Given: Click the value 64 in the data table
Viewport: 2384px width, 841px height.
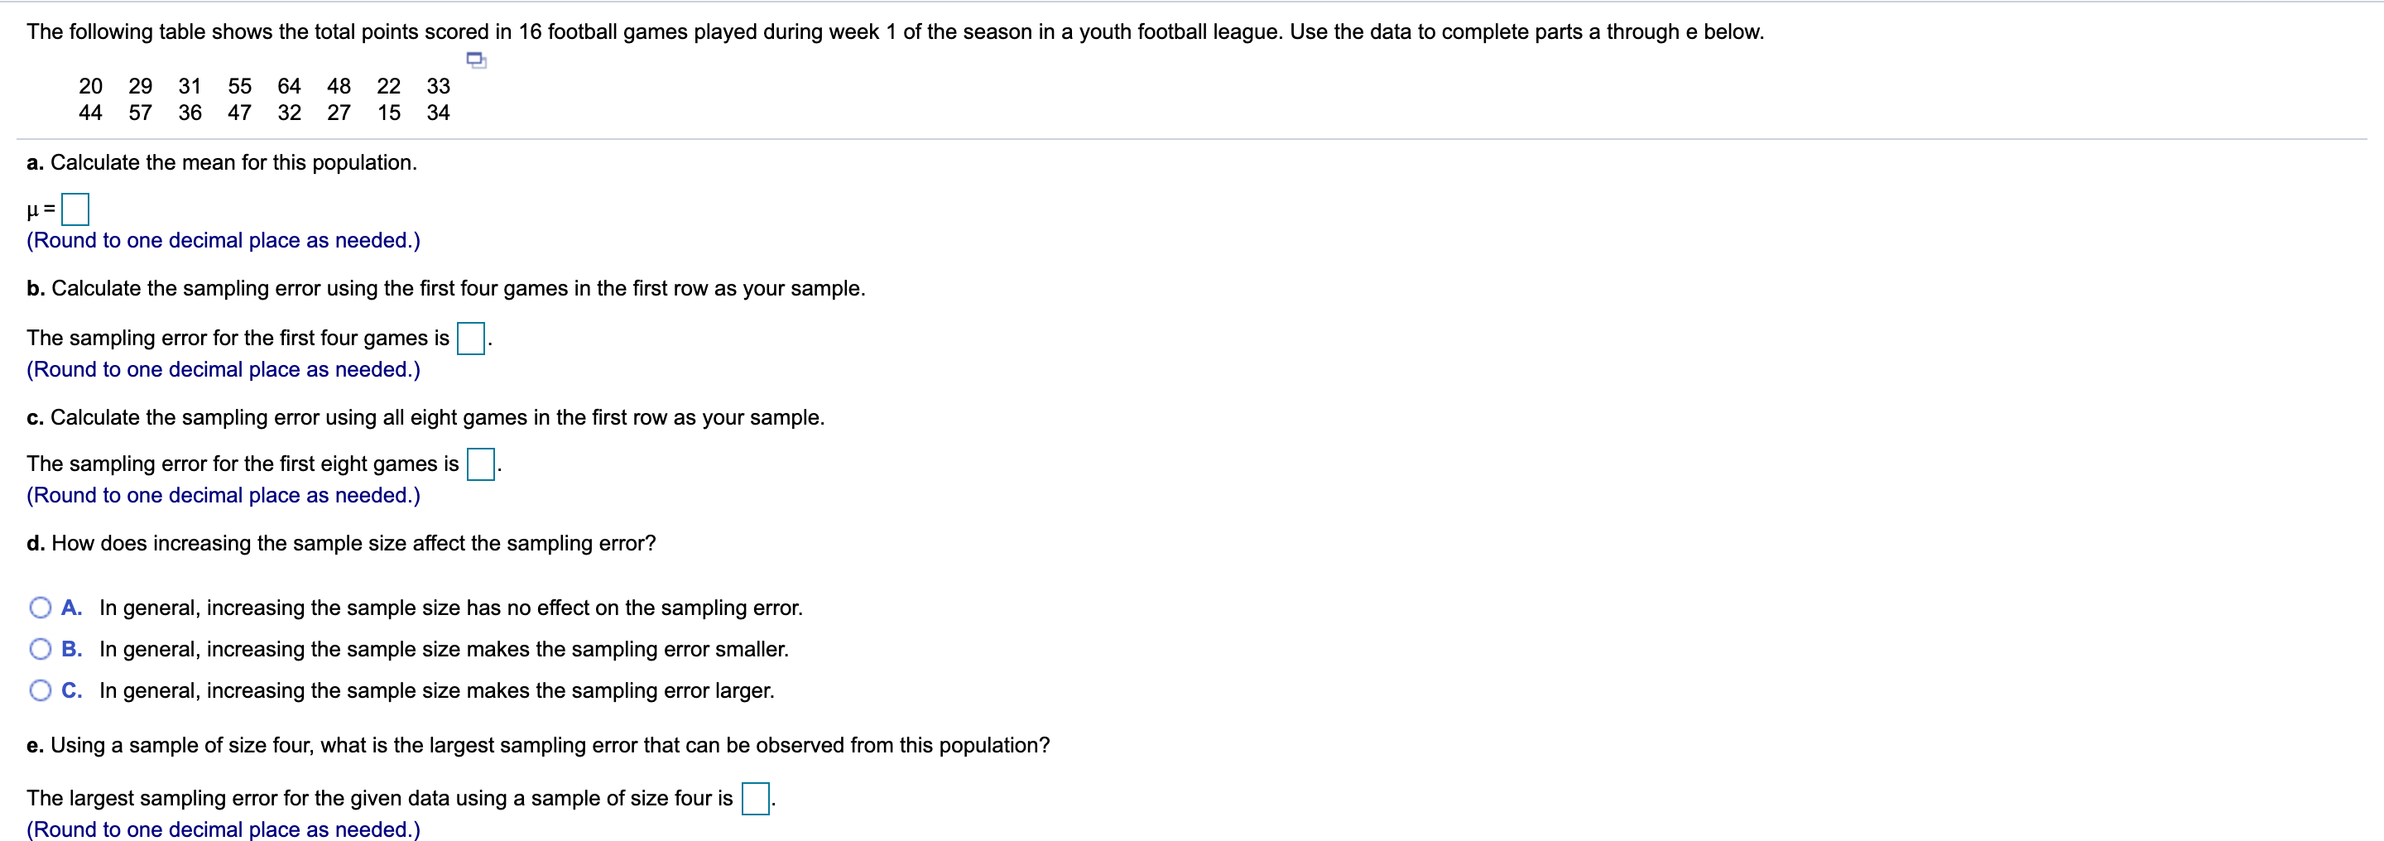Looking at the screenshot, I should tap(289, 86).
